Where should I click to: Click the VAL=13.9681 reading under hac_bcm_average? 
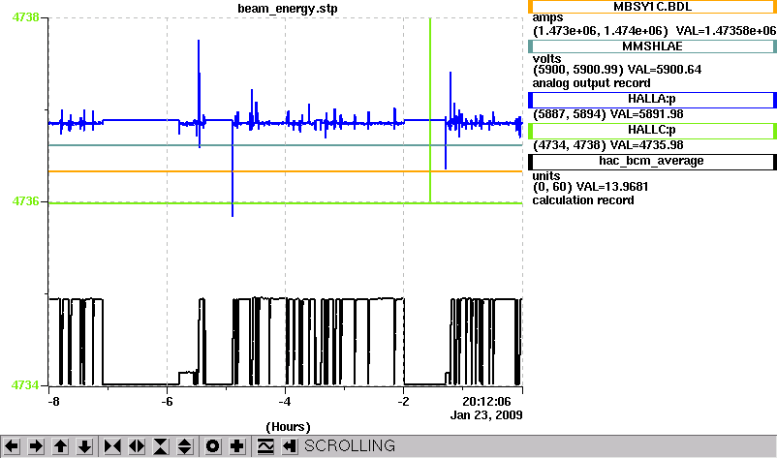pos(612,187)
